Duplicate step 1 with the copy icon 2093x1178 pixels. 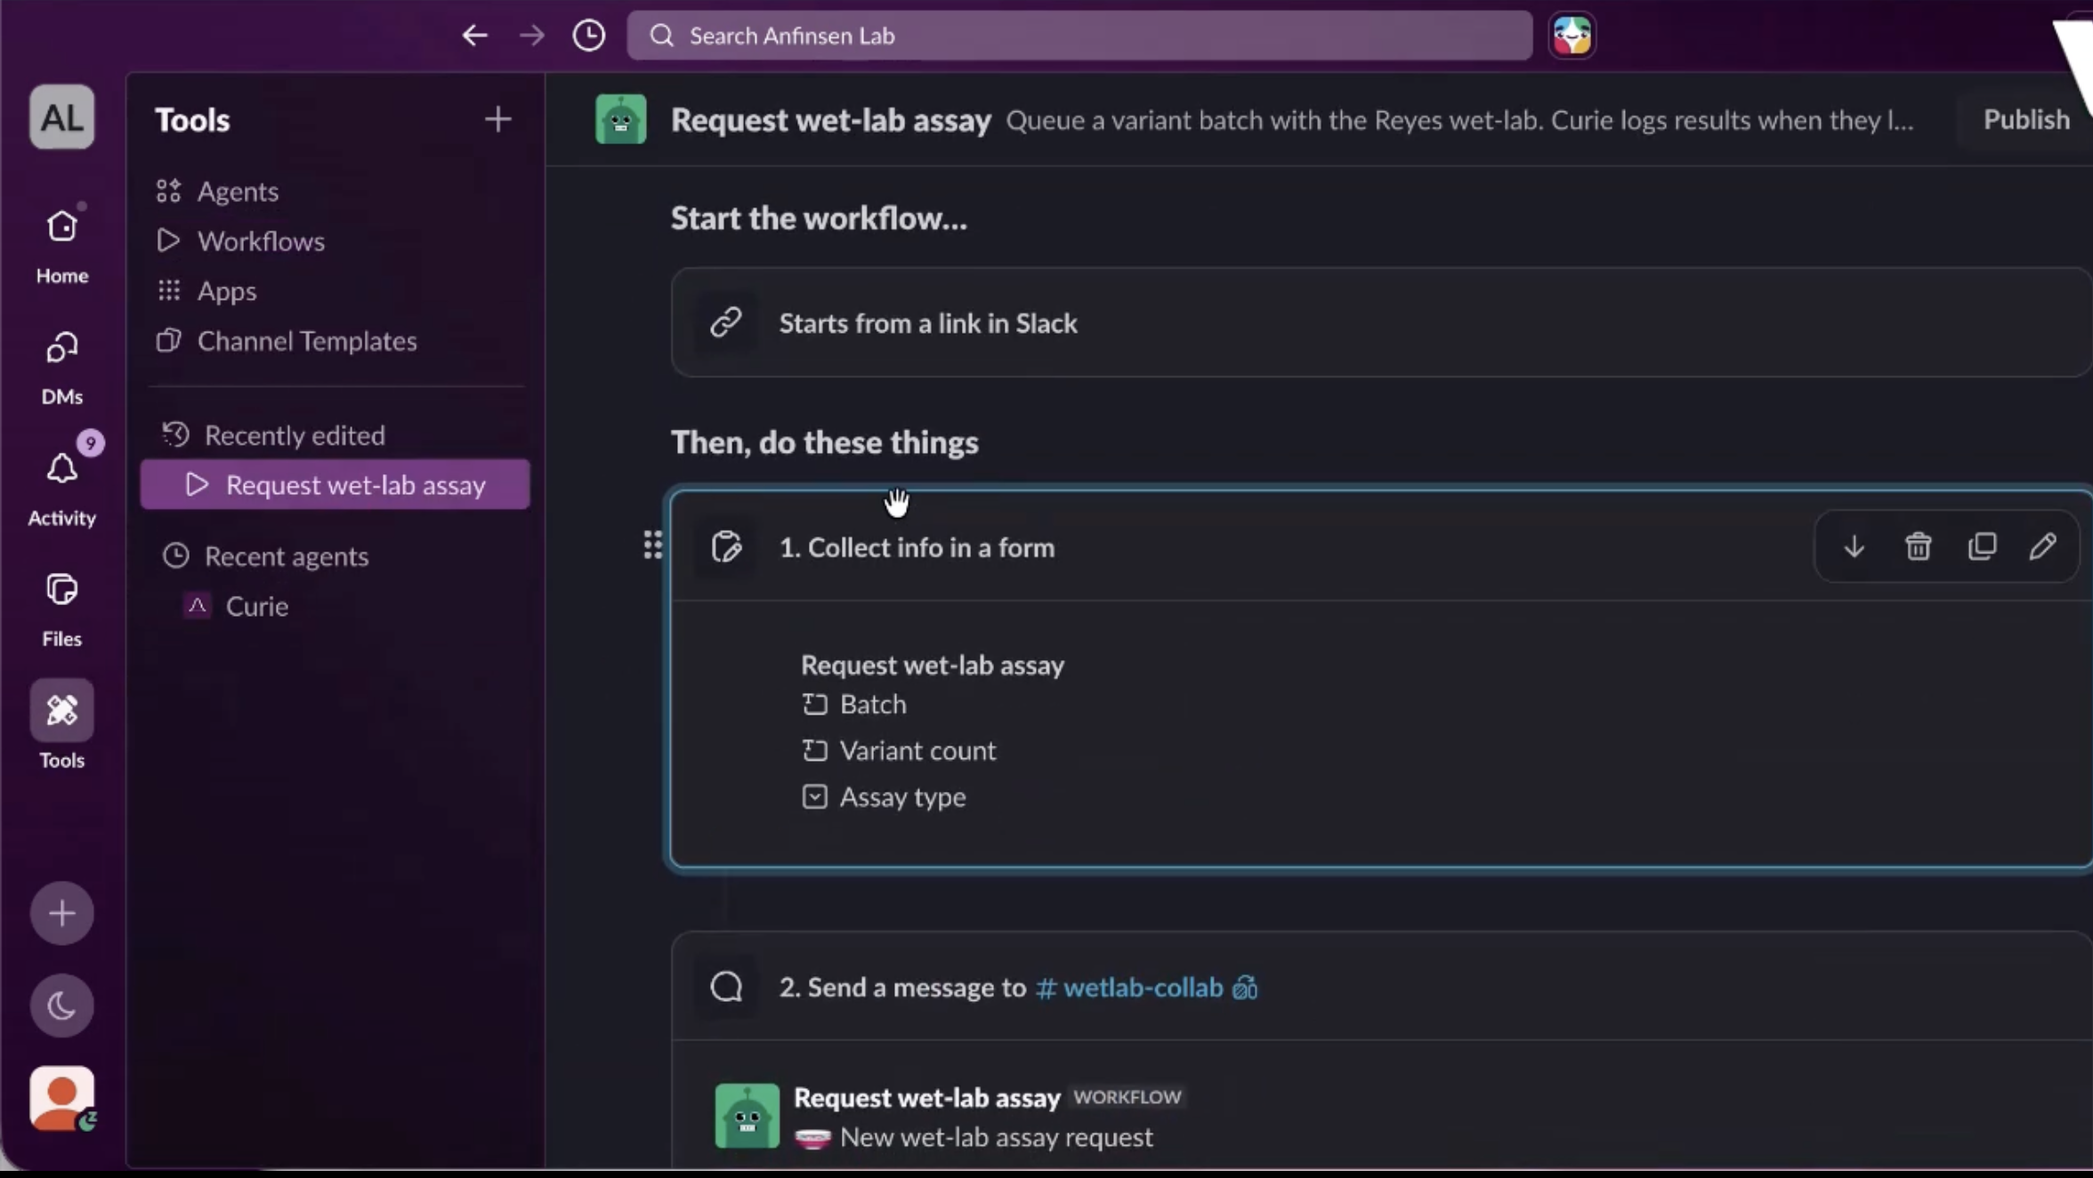click(x=1982, y=545)
